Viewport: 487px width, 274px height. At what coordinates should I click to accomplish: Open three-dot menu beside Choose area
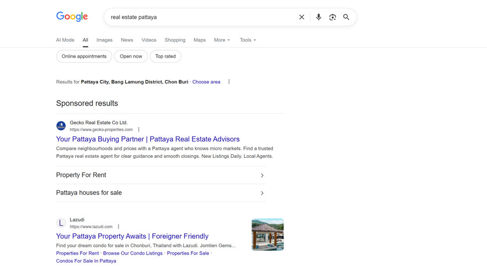point(229,82)
